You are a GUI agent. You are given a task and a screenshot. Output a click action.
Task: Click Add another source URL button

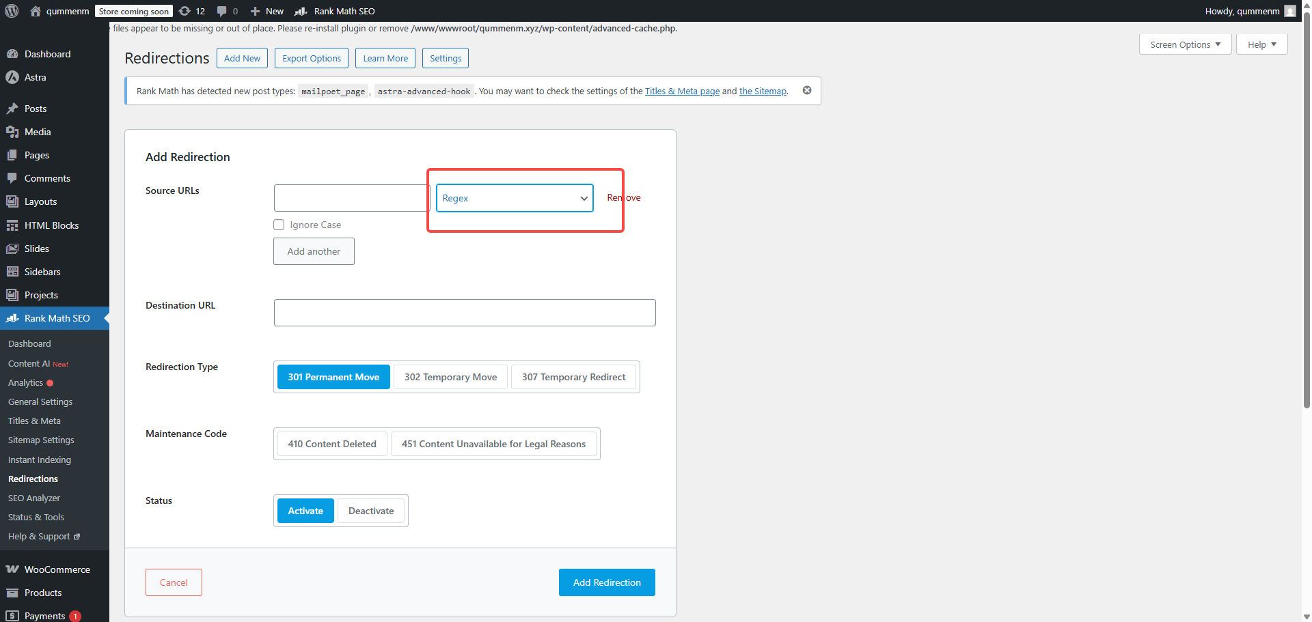point(314,251)
